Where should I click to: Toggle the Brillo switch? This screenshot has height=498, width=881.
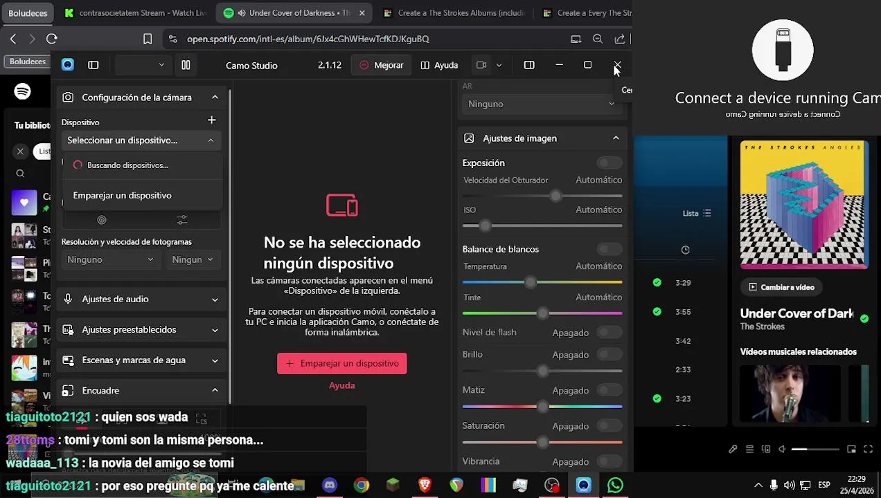(x=609, y=355)
